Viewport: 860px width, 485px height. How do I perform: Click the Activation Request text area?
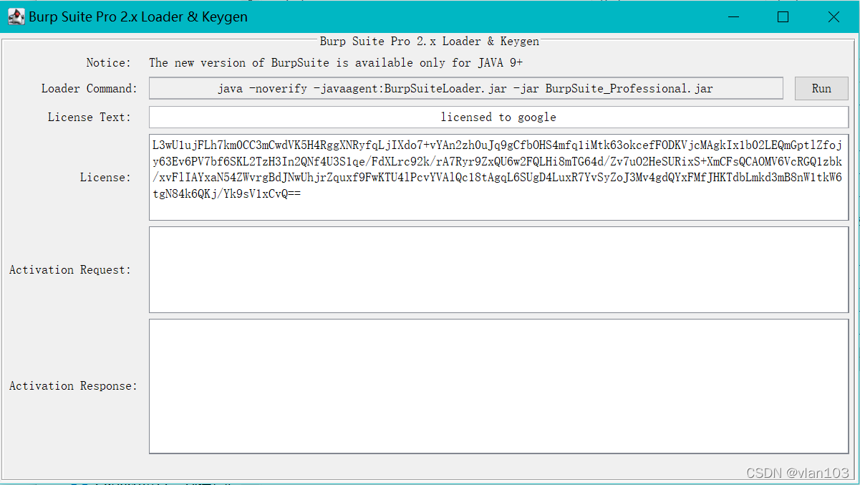498,270
